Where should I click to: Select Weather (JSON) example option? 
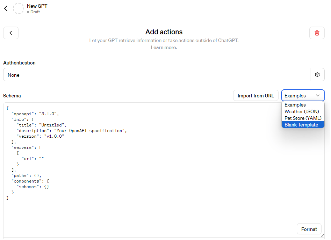point(301,111)
